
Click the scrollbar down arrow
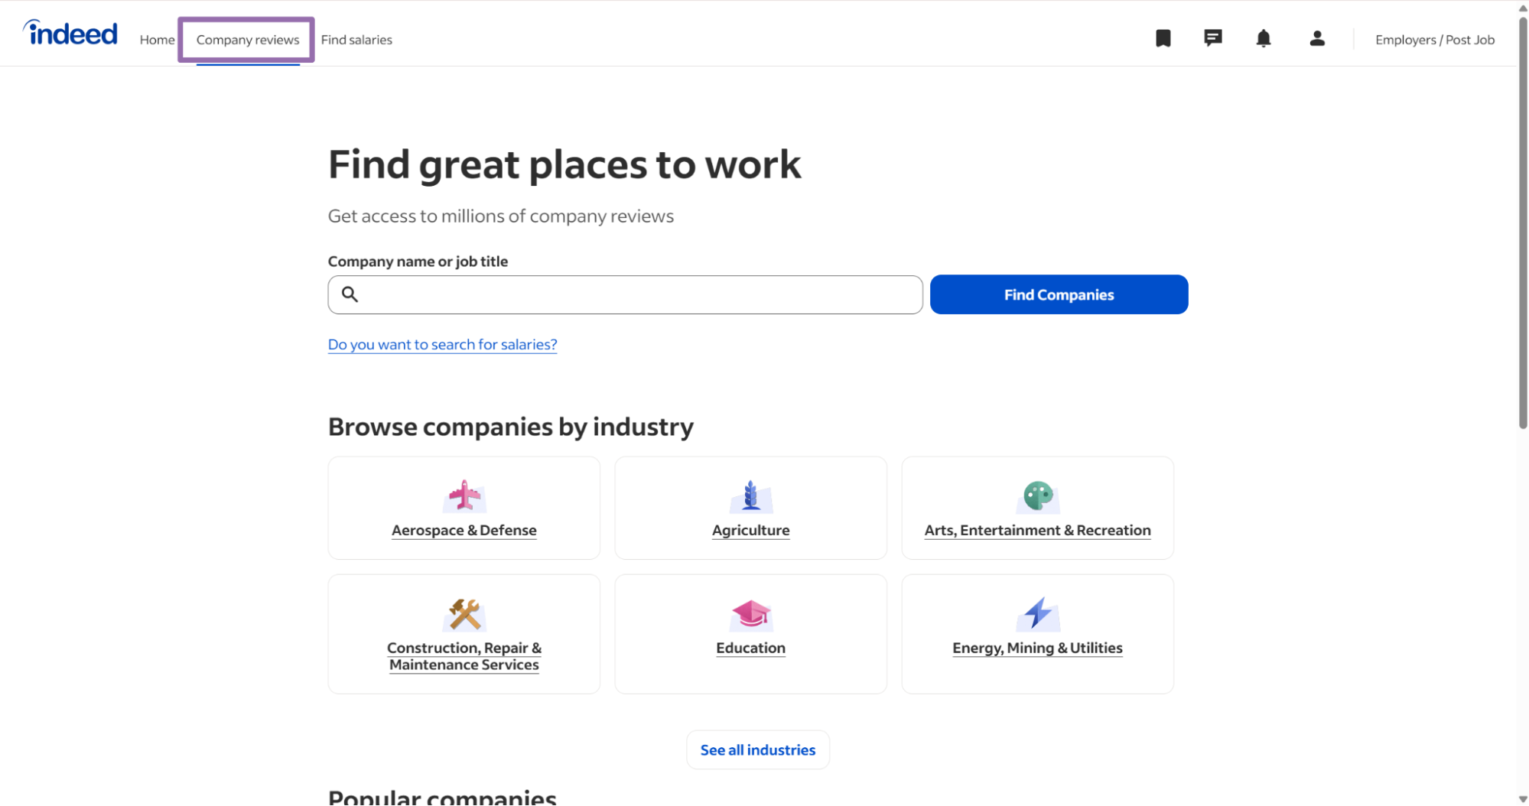[x=1522, y=799]
